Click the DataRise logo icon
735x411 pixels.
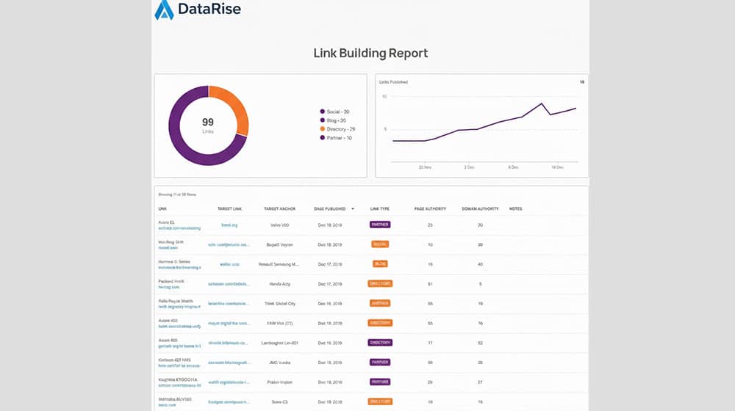(164, 10)
